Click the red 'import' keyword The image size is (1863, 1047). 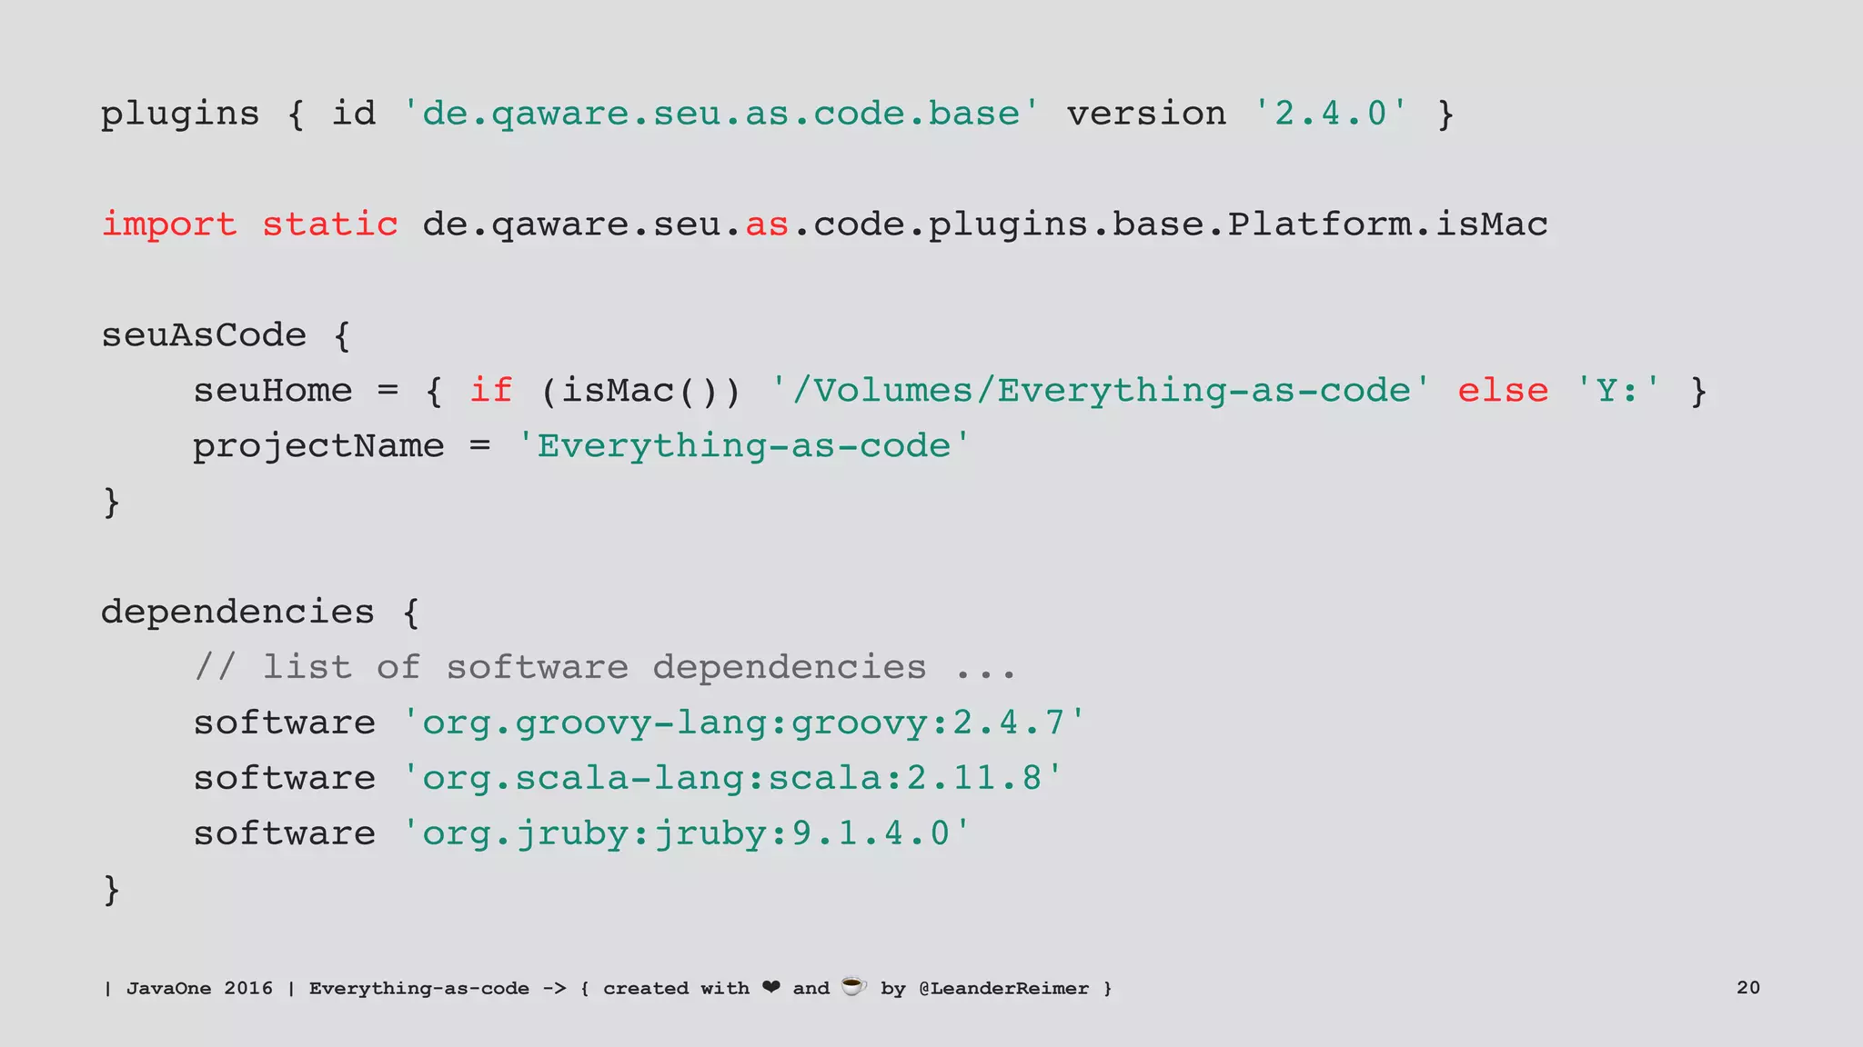point(169,224)
